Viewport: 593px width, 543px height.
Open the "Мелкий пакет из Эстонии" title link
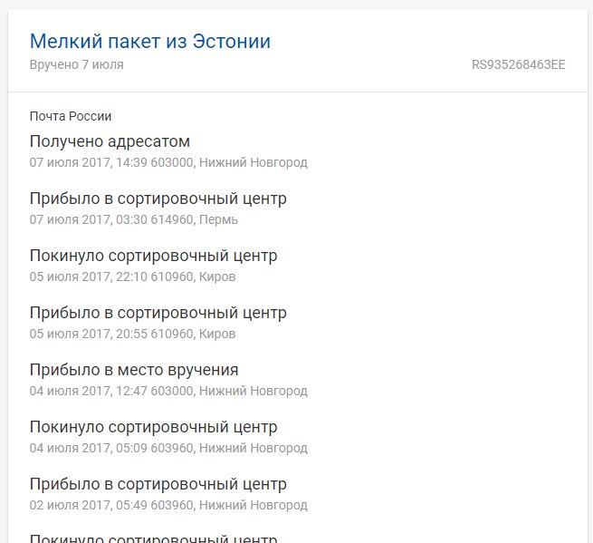(x=150, y=41)
